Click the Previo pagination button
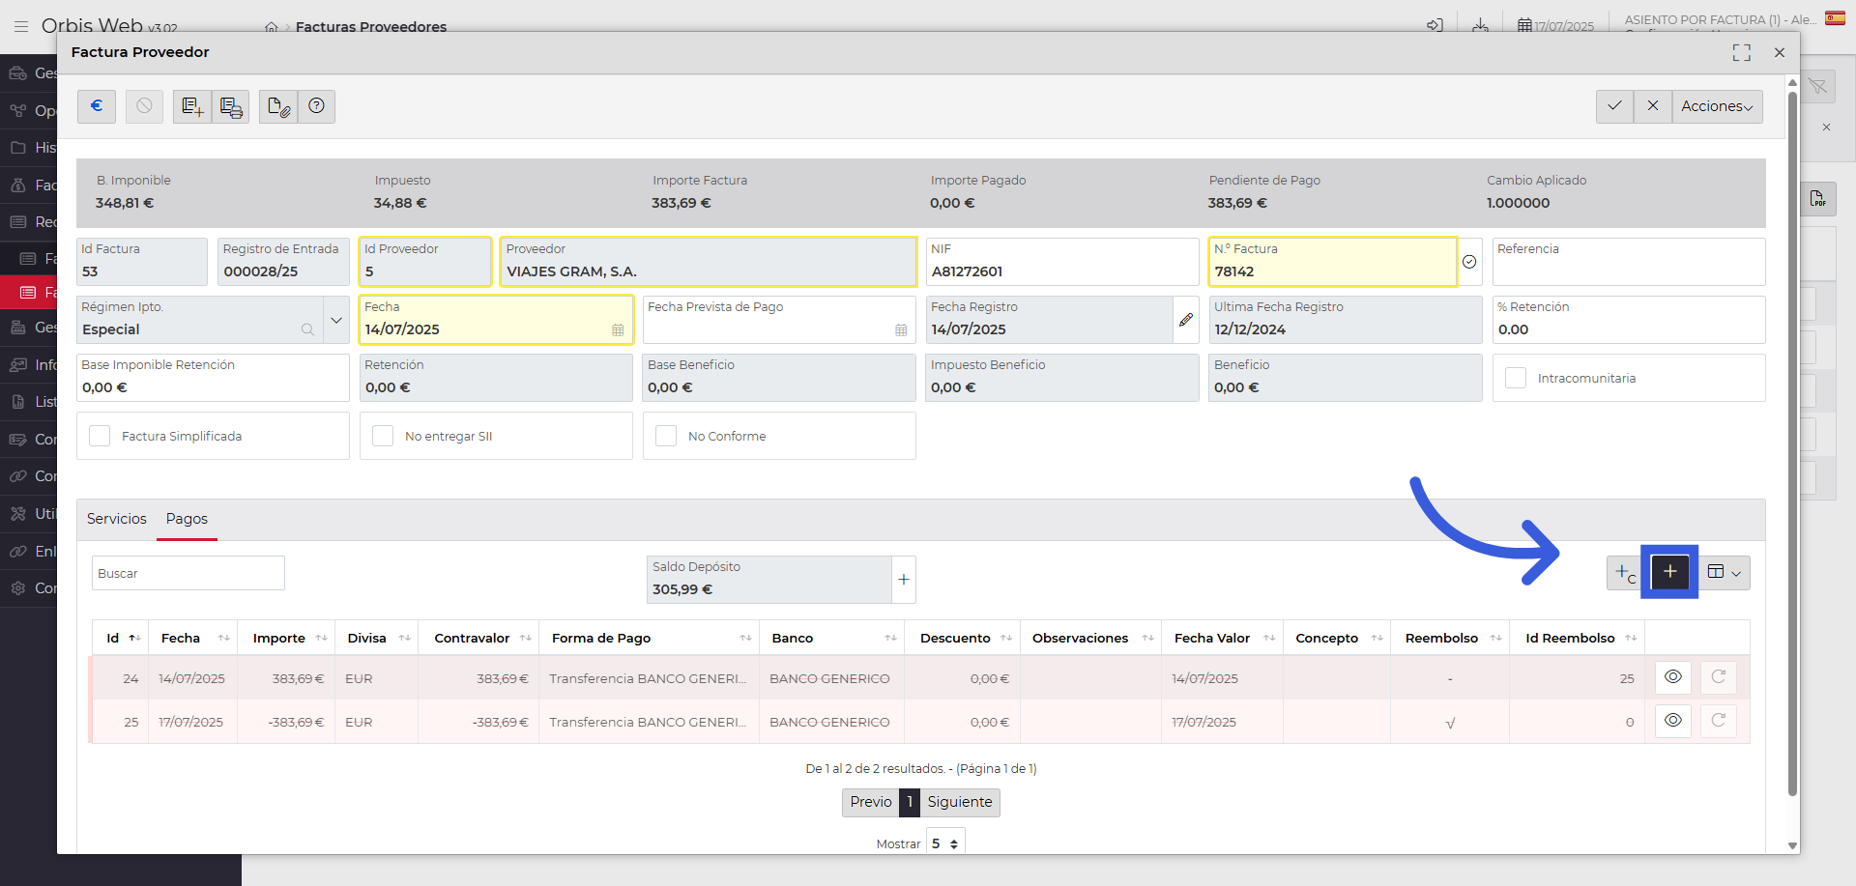1856x886 pixels. (870, 802)
